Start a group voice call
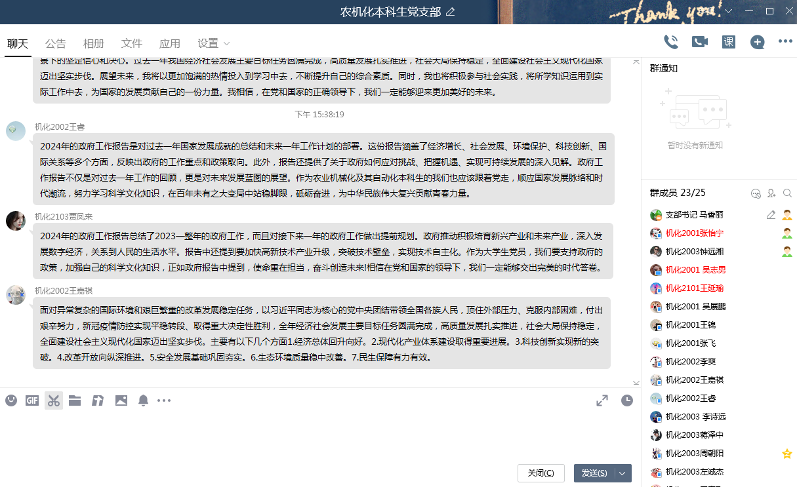The height and width of the screenshot is (487, 797). (670, 41)
